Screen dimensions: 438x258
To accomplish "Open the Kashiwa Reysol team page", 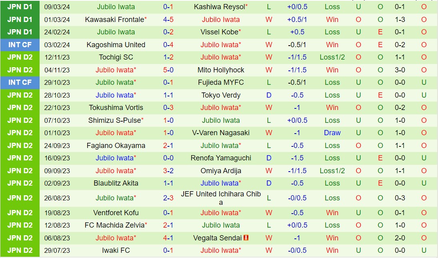I will pyautogui.click(x=219, y=7).
